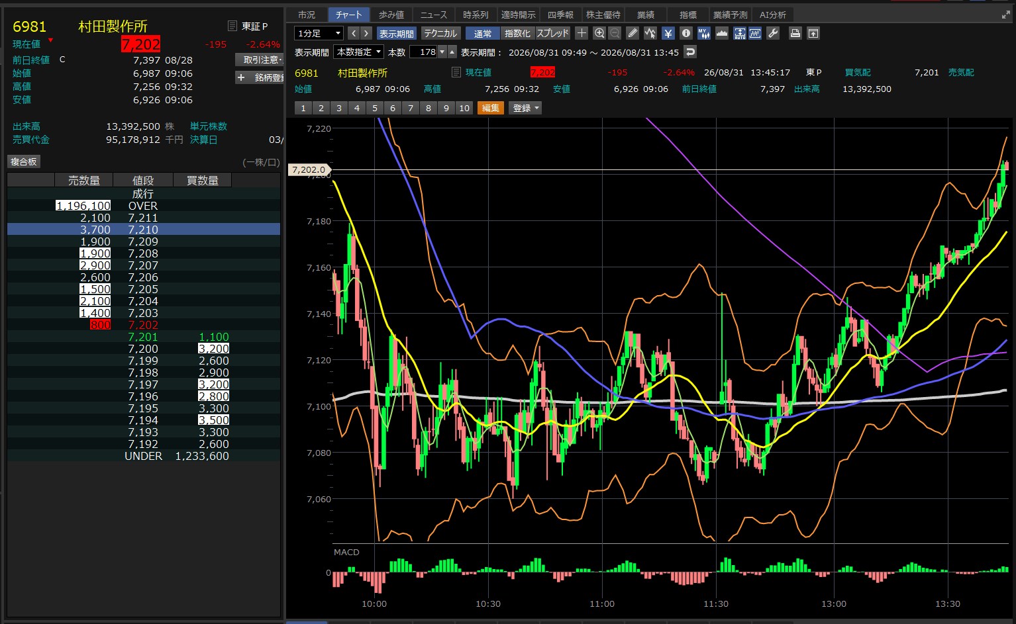Increase bar count with the up arrow
Screen dimensions: 1016x624
point(452,52)
